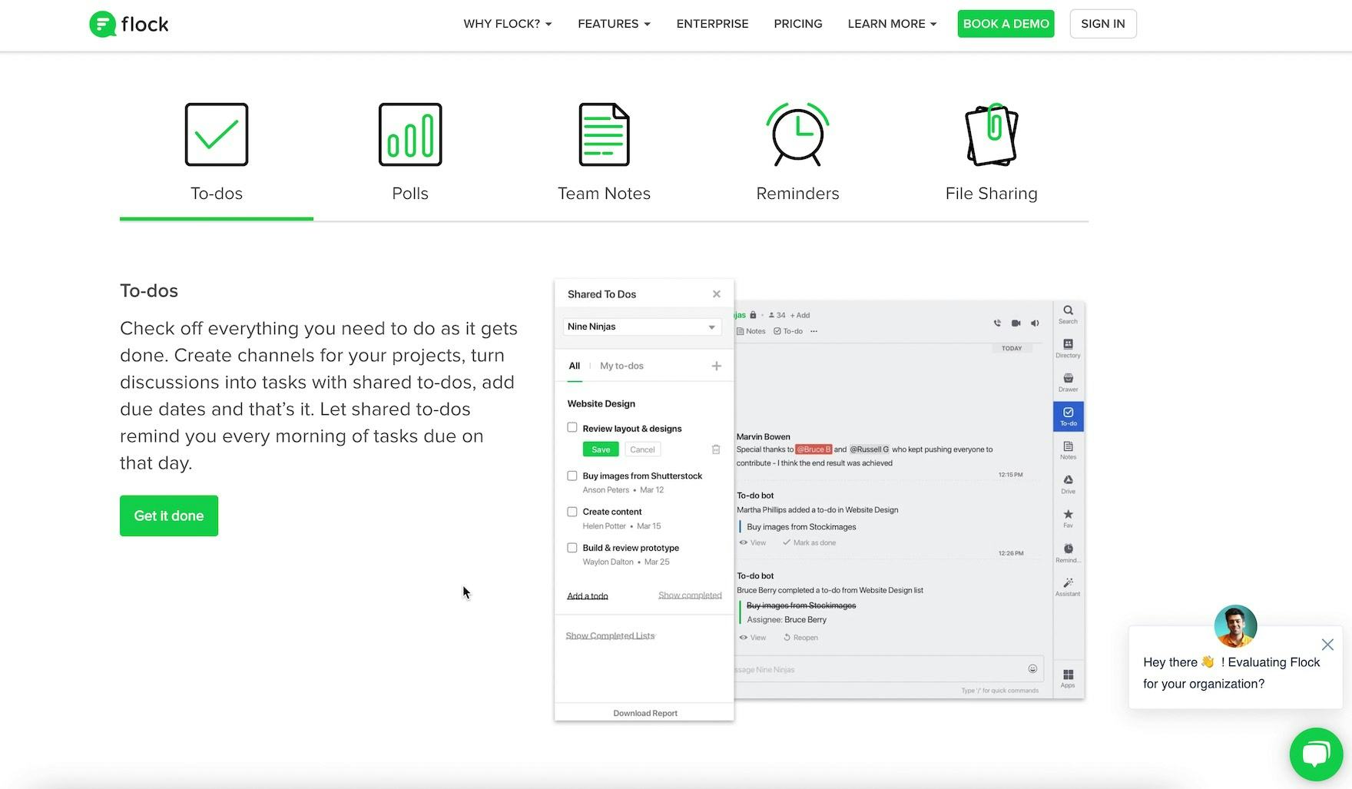Check the Build & review prototype checkbox
The height and width of the screenshot is (789, 1352).
pos(572,548)
